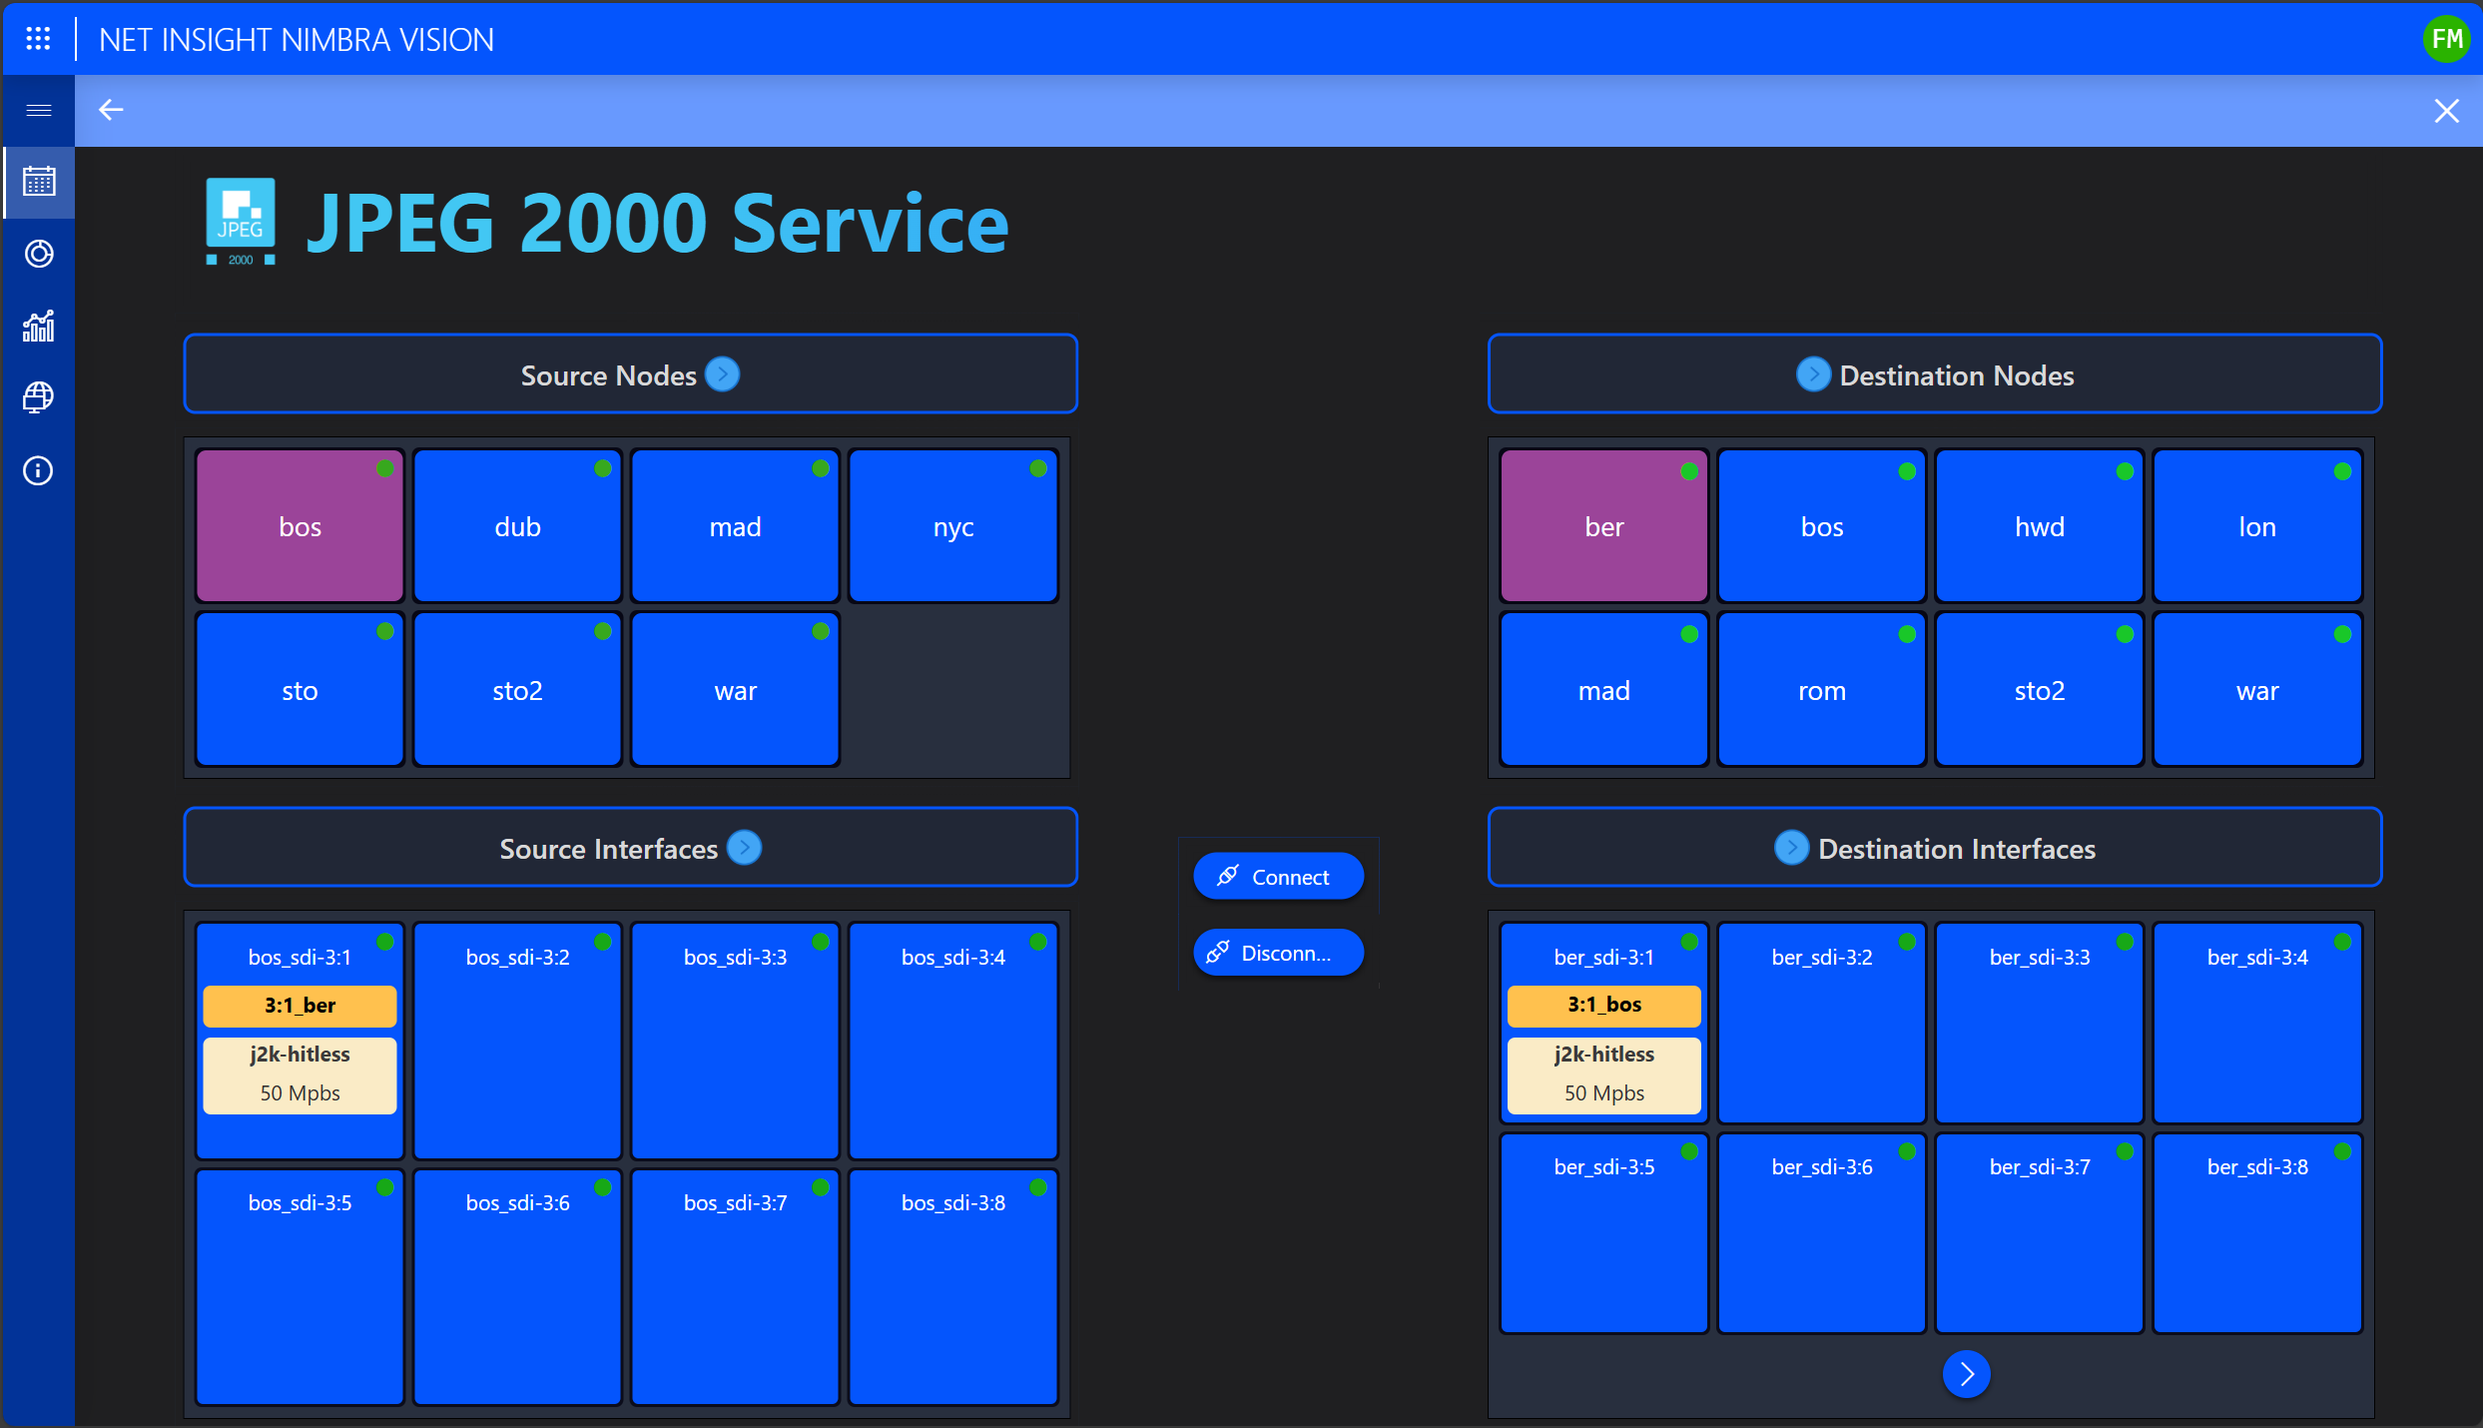Select source node nyc

coord(952,526)
